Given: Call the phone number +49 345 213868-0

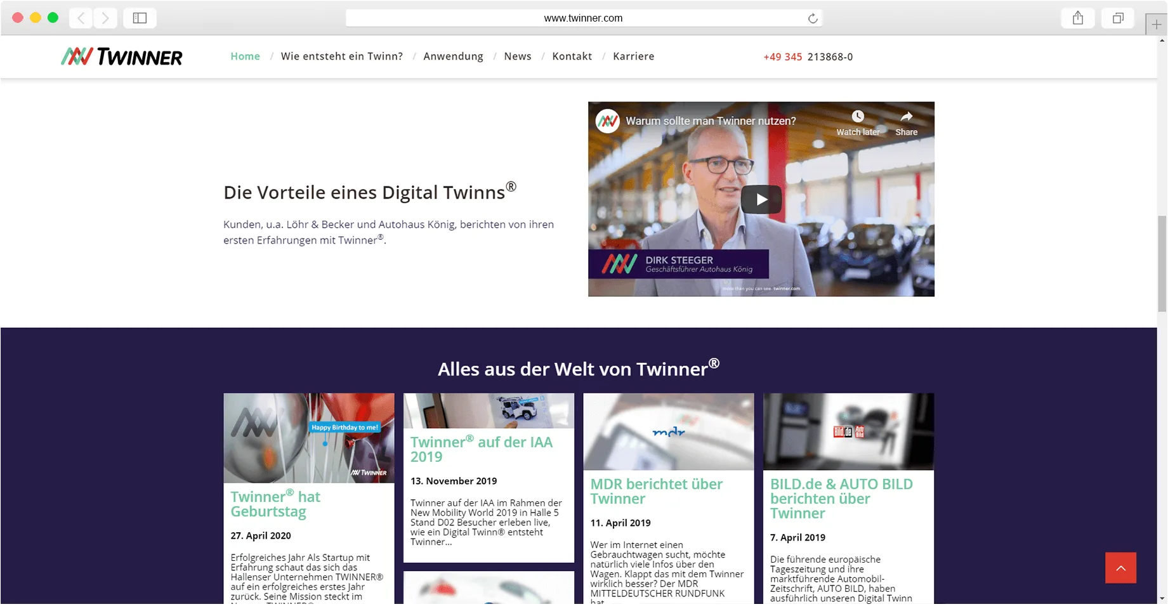Looking at the screenshot, I should pyautogui.click(x=808, y=57).
